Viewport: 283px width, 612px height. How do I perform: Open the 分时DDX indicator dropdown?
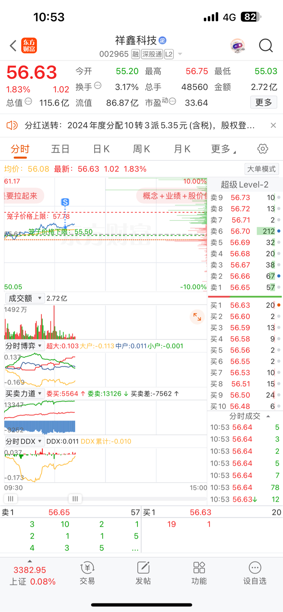point(24,441)
